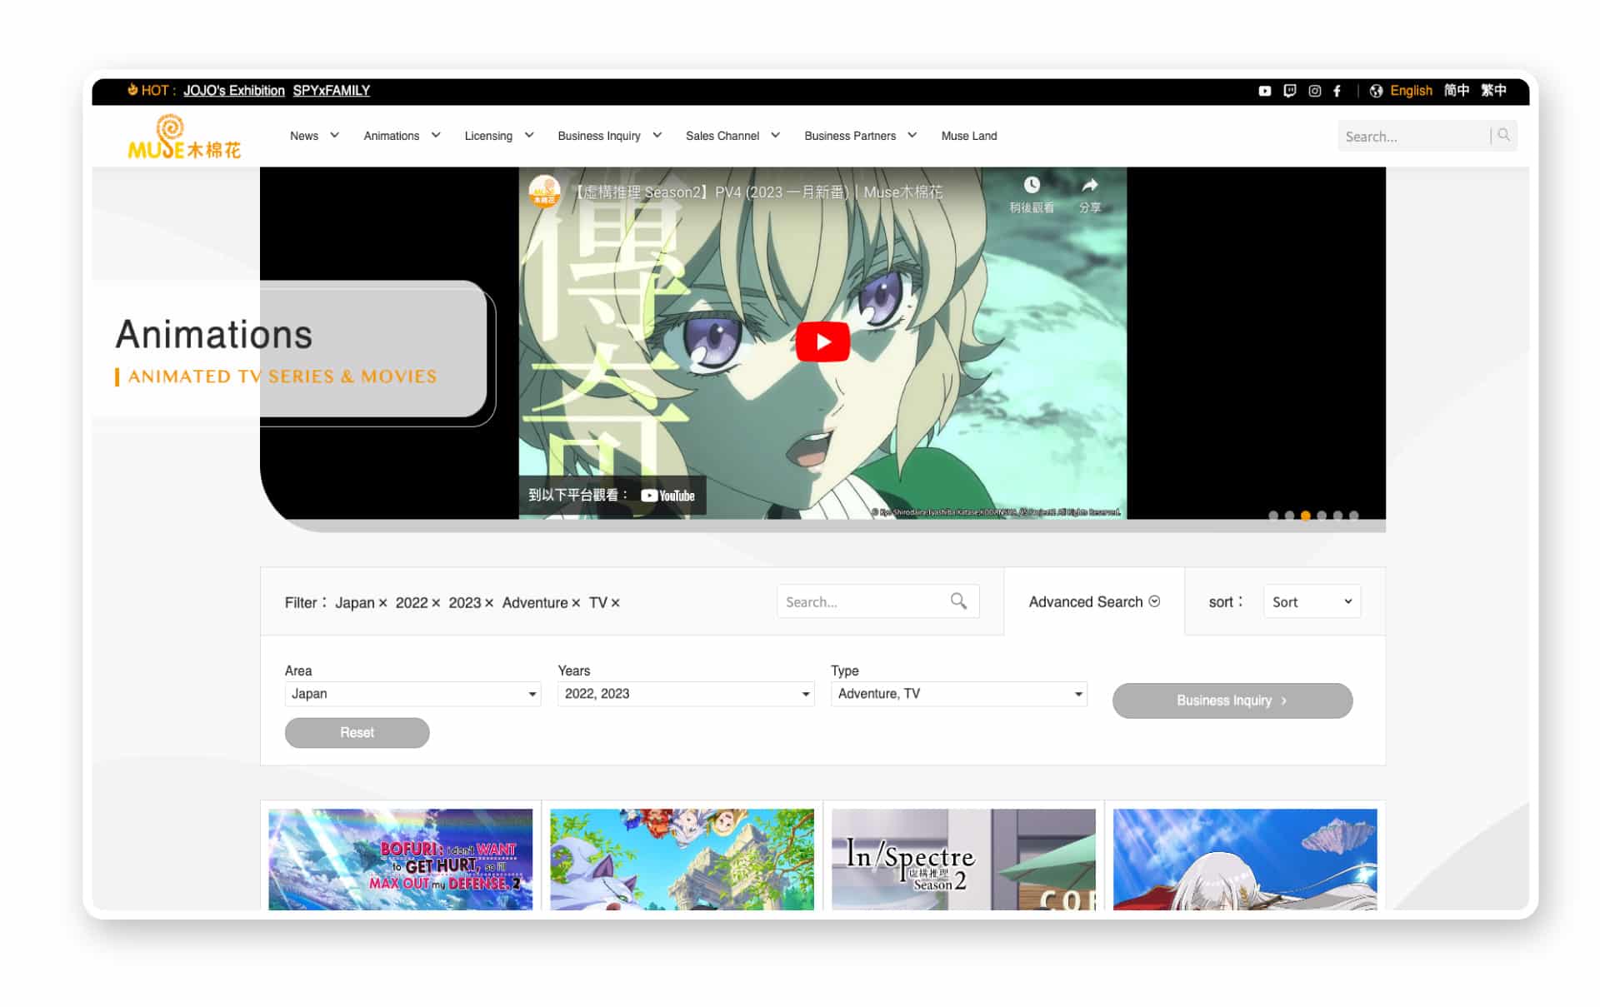Open the thumbnail with the blue wolf creature
This screenshot has width=1600, height=1007.
coord(682,859)
